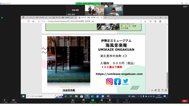Open Edge favorites list icon

click(x=150, y=21)
